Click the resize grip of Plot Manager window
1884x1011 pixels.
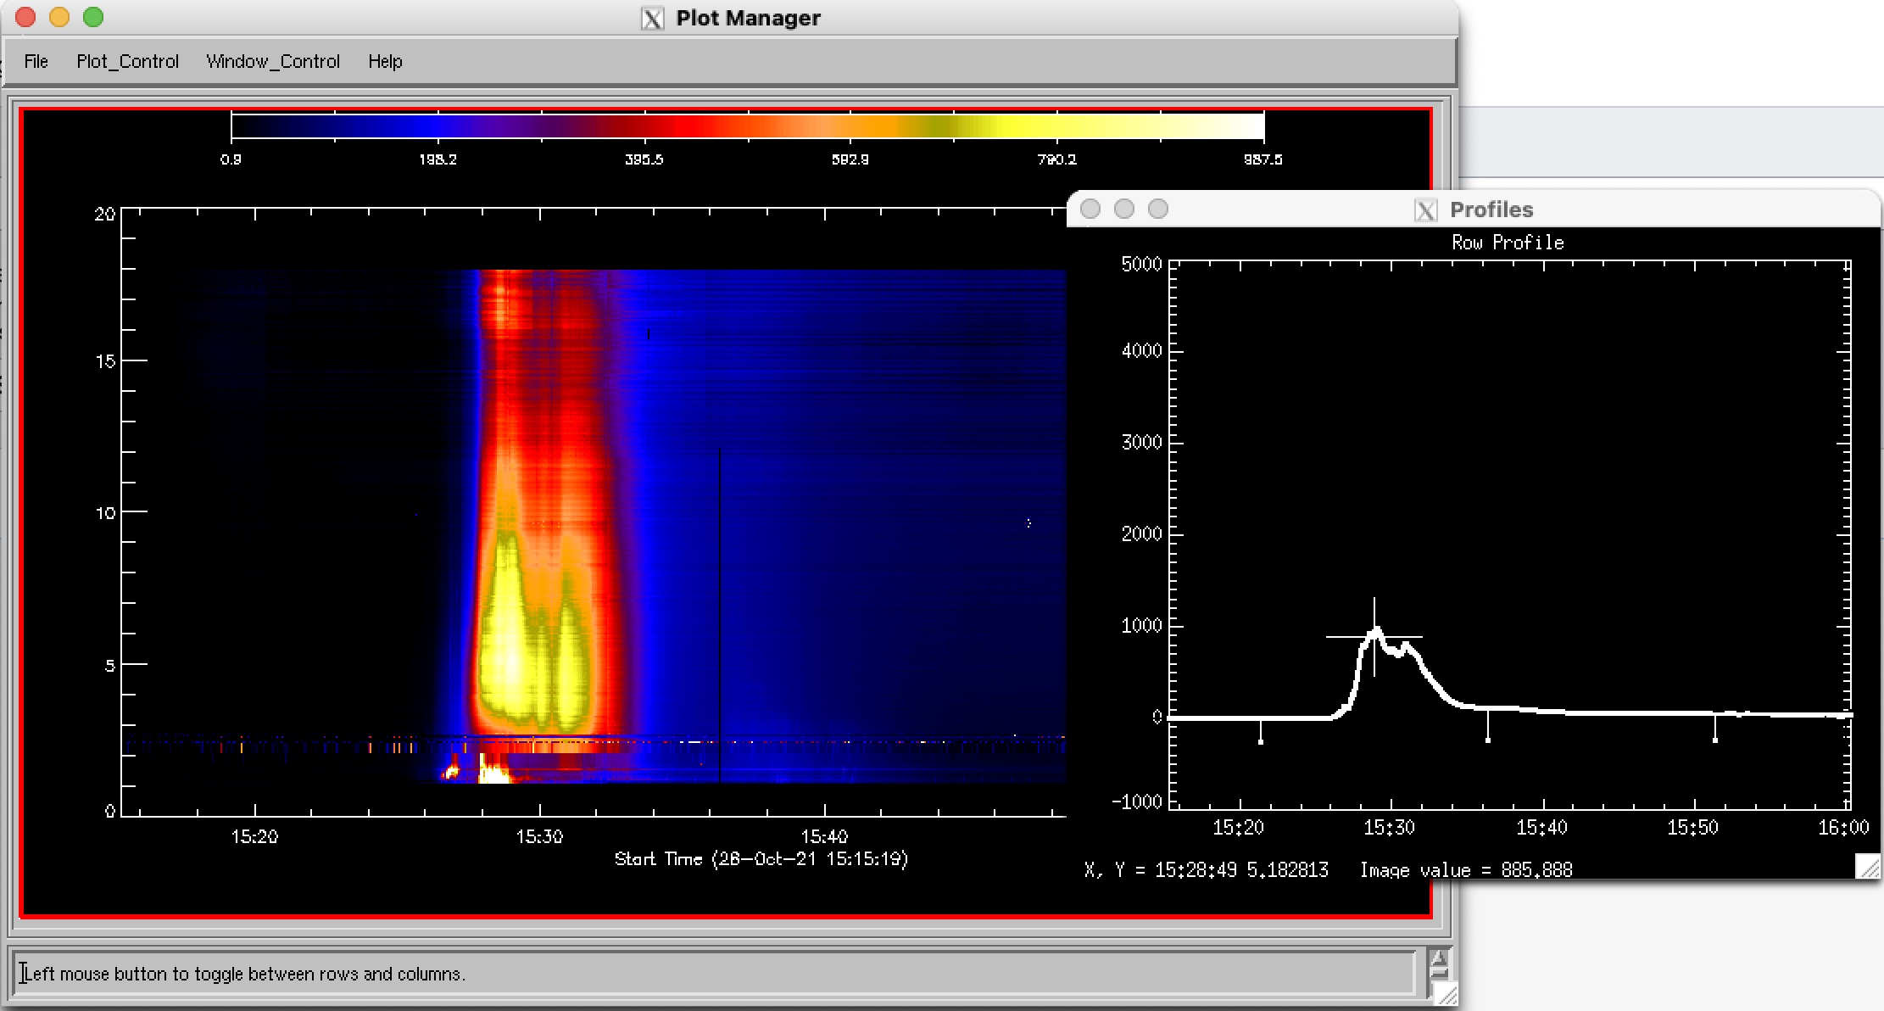pyautogui.click(x=1446, y=994)
